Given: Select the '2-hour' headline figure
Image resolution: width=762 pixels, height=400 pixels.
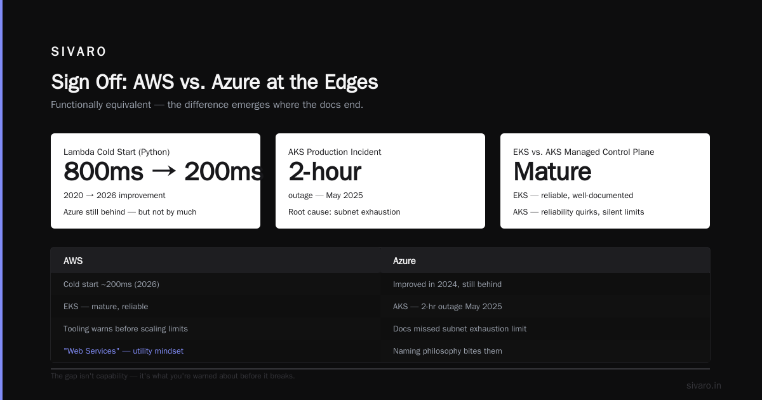Looking at the screenshot, I should pyautogui.click(x=324, y=172).
